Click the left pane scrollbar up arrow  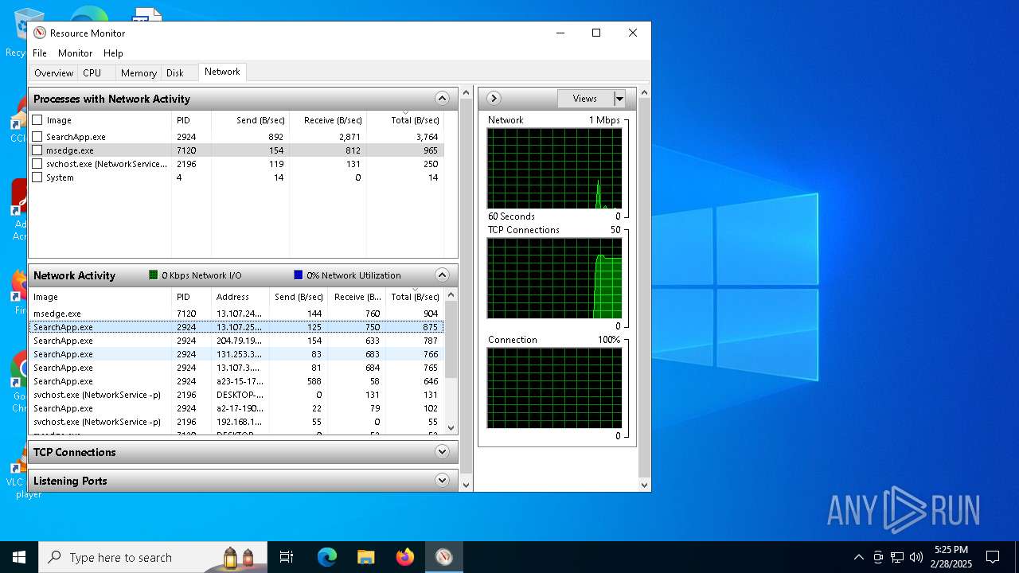click(x=466, y=92)
